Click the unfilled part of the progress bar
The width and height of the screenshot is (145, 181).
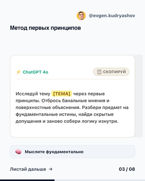click(x=100, y=180)
